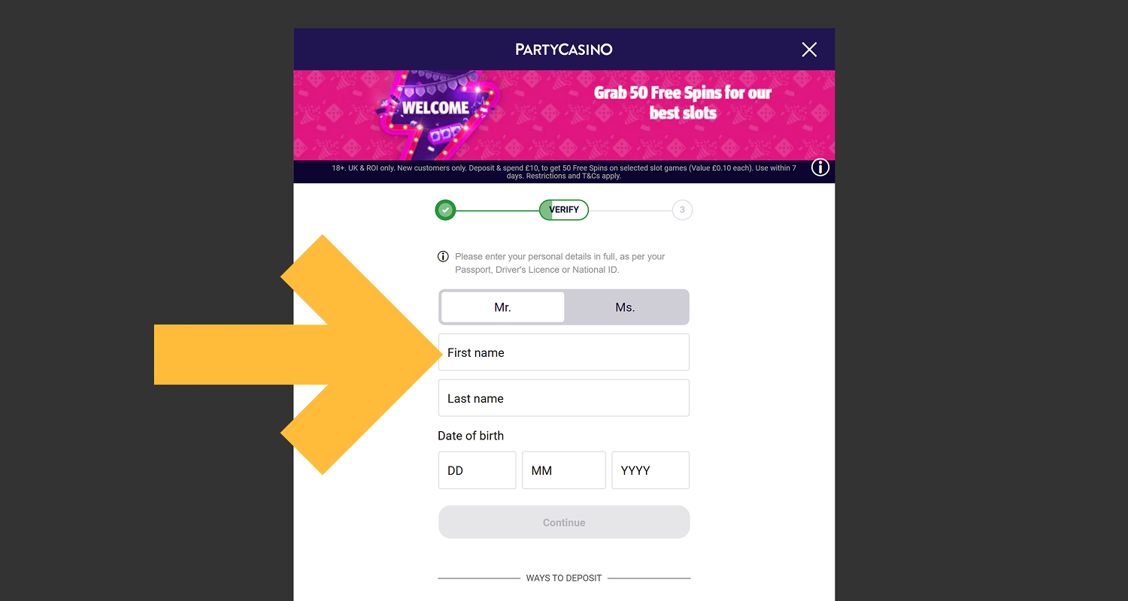Click the Grab 50 Free Spins banner text
1128x601 pixels.
pos(683,103)
